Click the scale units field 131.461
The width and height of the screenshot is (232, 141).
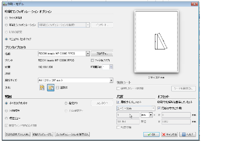[128, 122]
